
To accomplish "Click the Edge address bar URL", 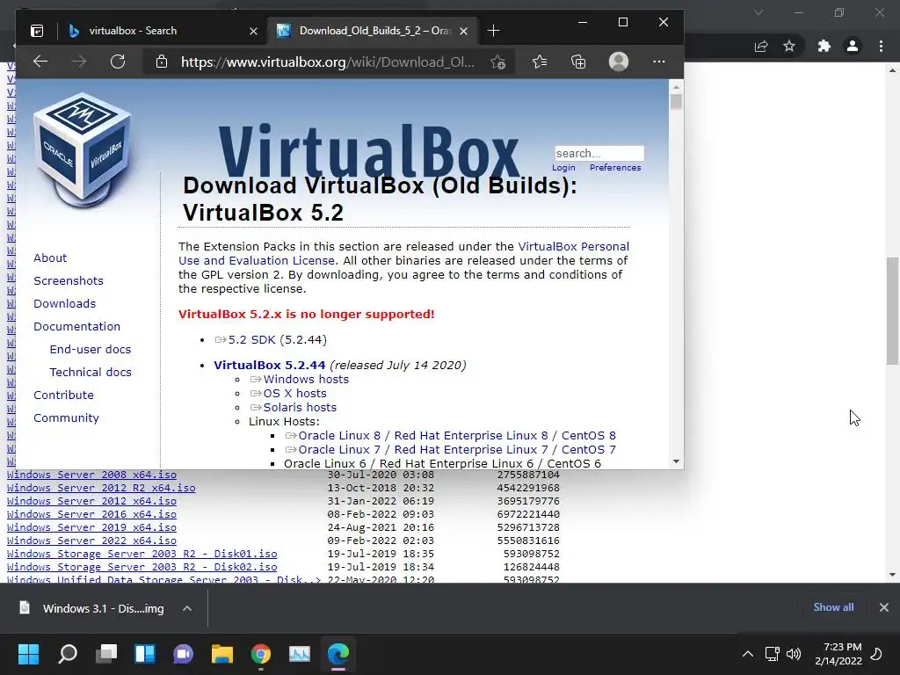I will [x=327, y=62].
